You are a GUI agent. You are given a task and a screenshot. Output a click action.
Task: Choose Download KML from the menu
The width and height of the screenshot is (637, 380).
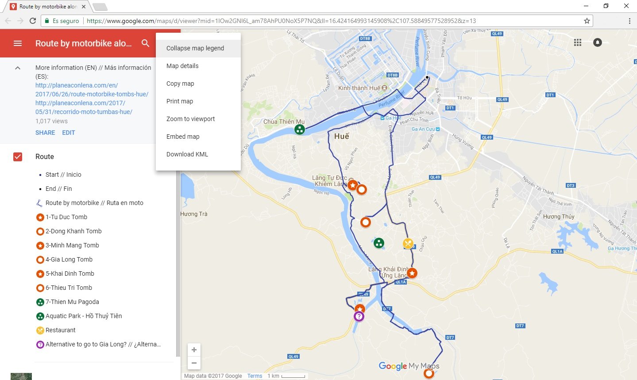(x=198, y=154)
